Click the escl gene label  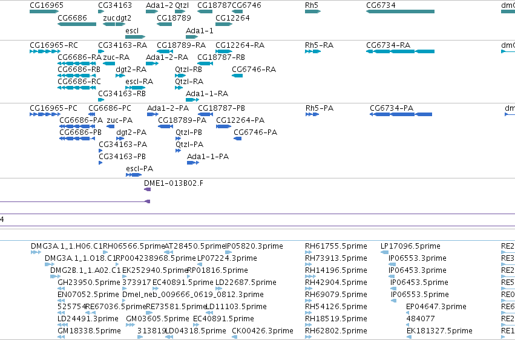coord(132,30)
